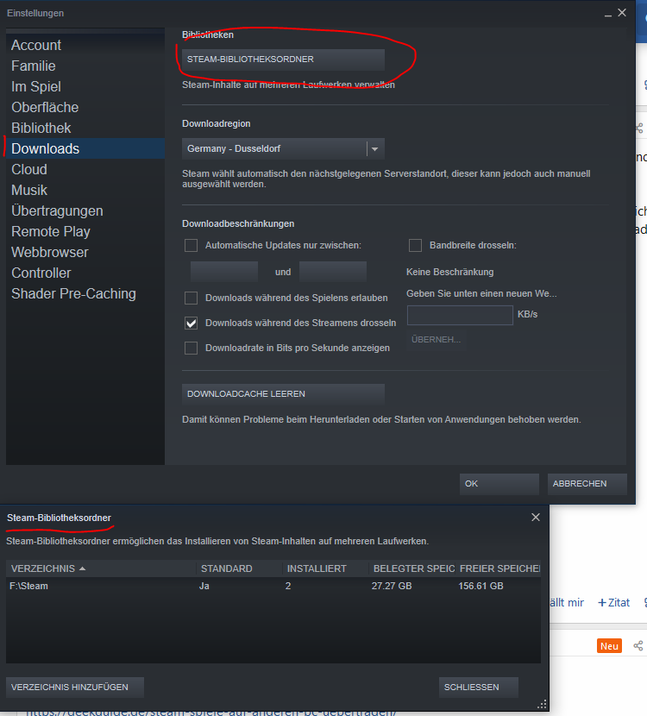Click +Zitat link in forum page
The height and width of the screenshot is (716, 647).
point(613,603)
